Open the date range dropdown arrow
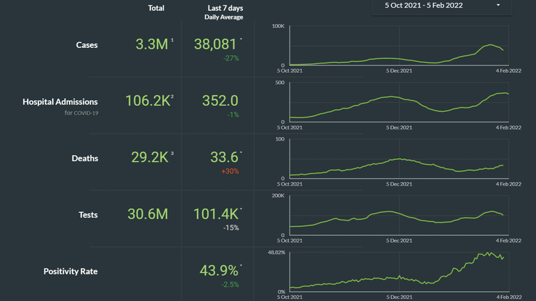The width and height of the screenshot is (536, 301). click(x=498, y=6)
